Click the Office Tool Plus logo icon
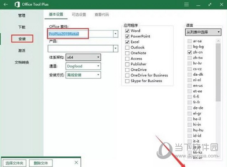Viewport: 227px width, 167px height. point(17,5)
